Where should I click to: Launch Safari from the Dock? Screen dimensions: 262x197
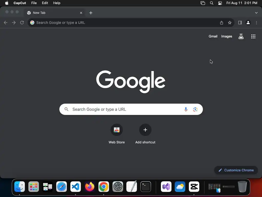click(61, 187)
